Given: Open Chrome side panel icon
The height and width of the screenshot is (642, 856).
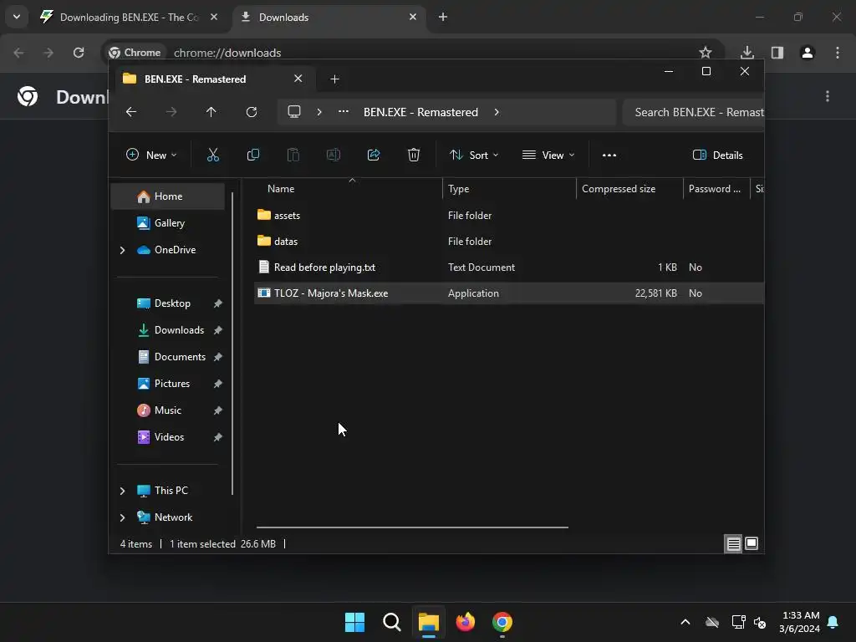Looking at the screenshot, I should coord(777,53).
